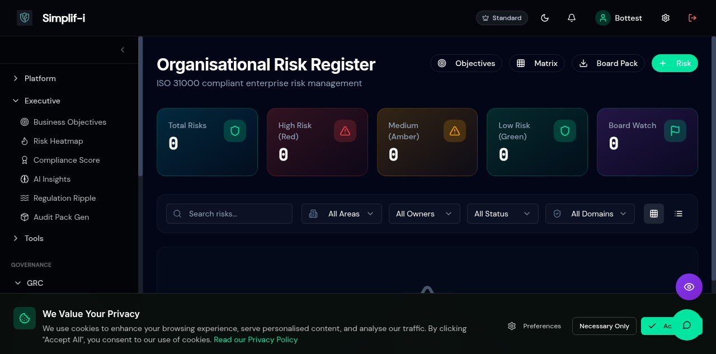The width and height of the screenshot is (716, 354).
Task: Open the chat bubble widget
Action: [687, 325]
